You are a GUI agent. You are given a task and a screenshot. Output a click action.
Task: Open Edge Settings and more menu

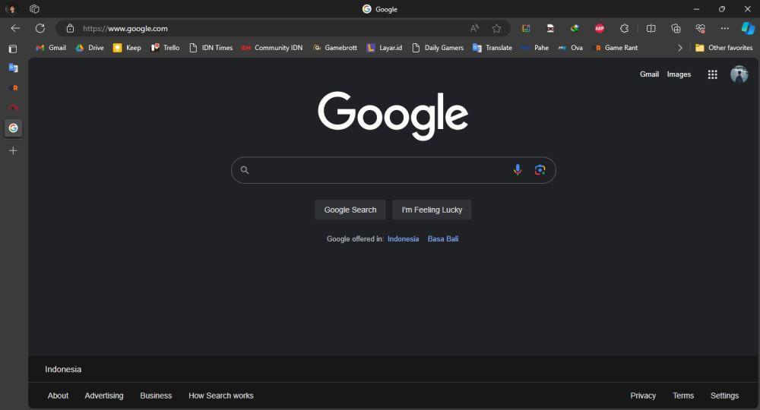(x=724, y=29)
